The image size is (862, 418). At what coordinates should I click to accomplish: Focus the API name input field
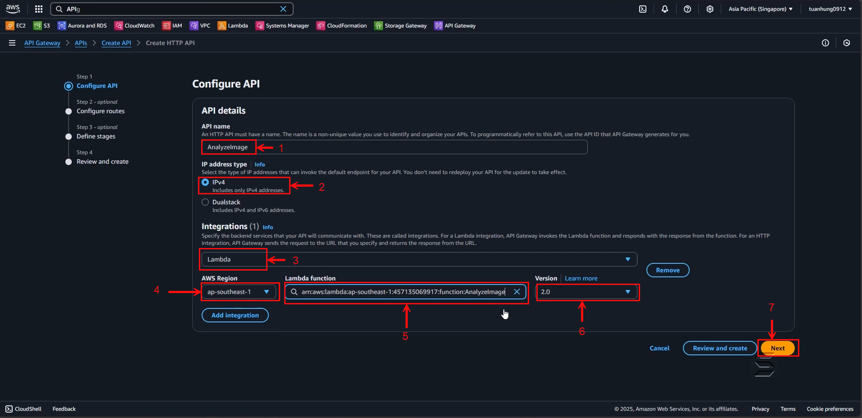click(x=394, y=147)
